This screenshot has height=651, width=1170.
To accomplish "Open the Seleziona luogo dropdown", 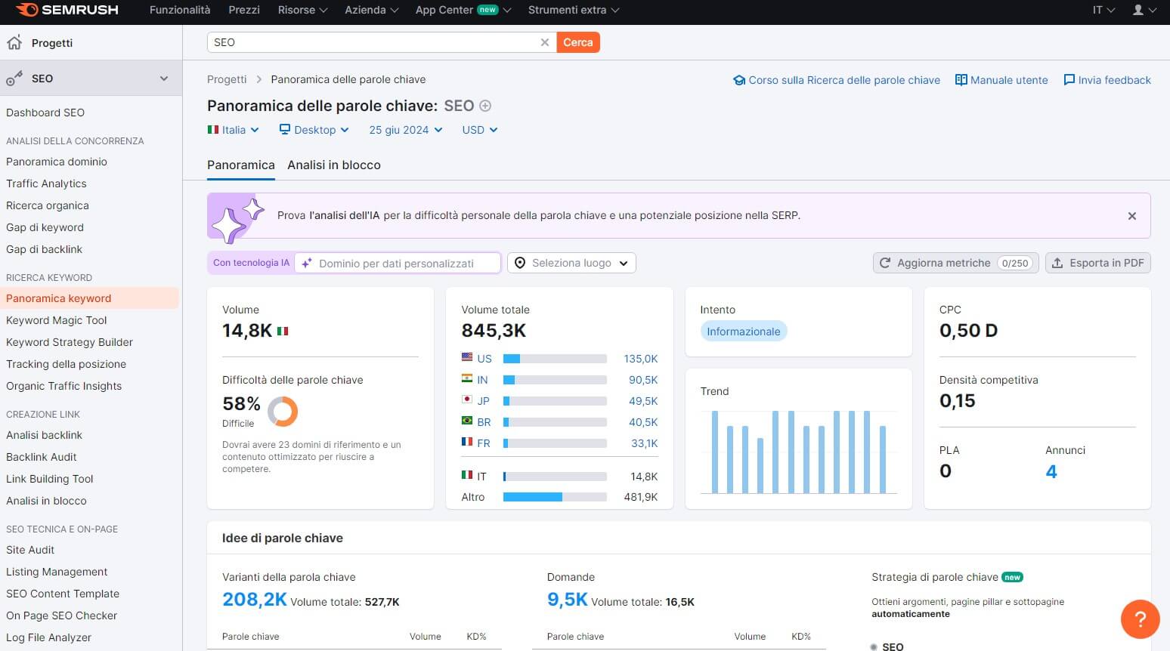I will (x=571, y=263).
